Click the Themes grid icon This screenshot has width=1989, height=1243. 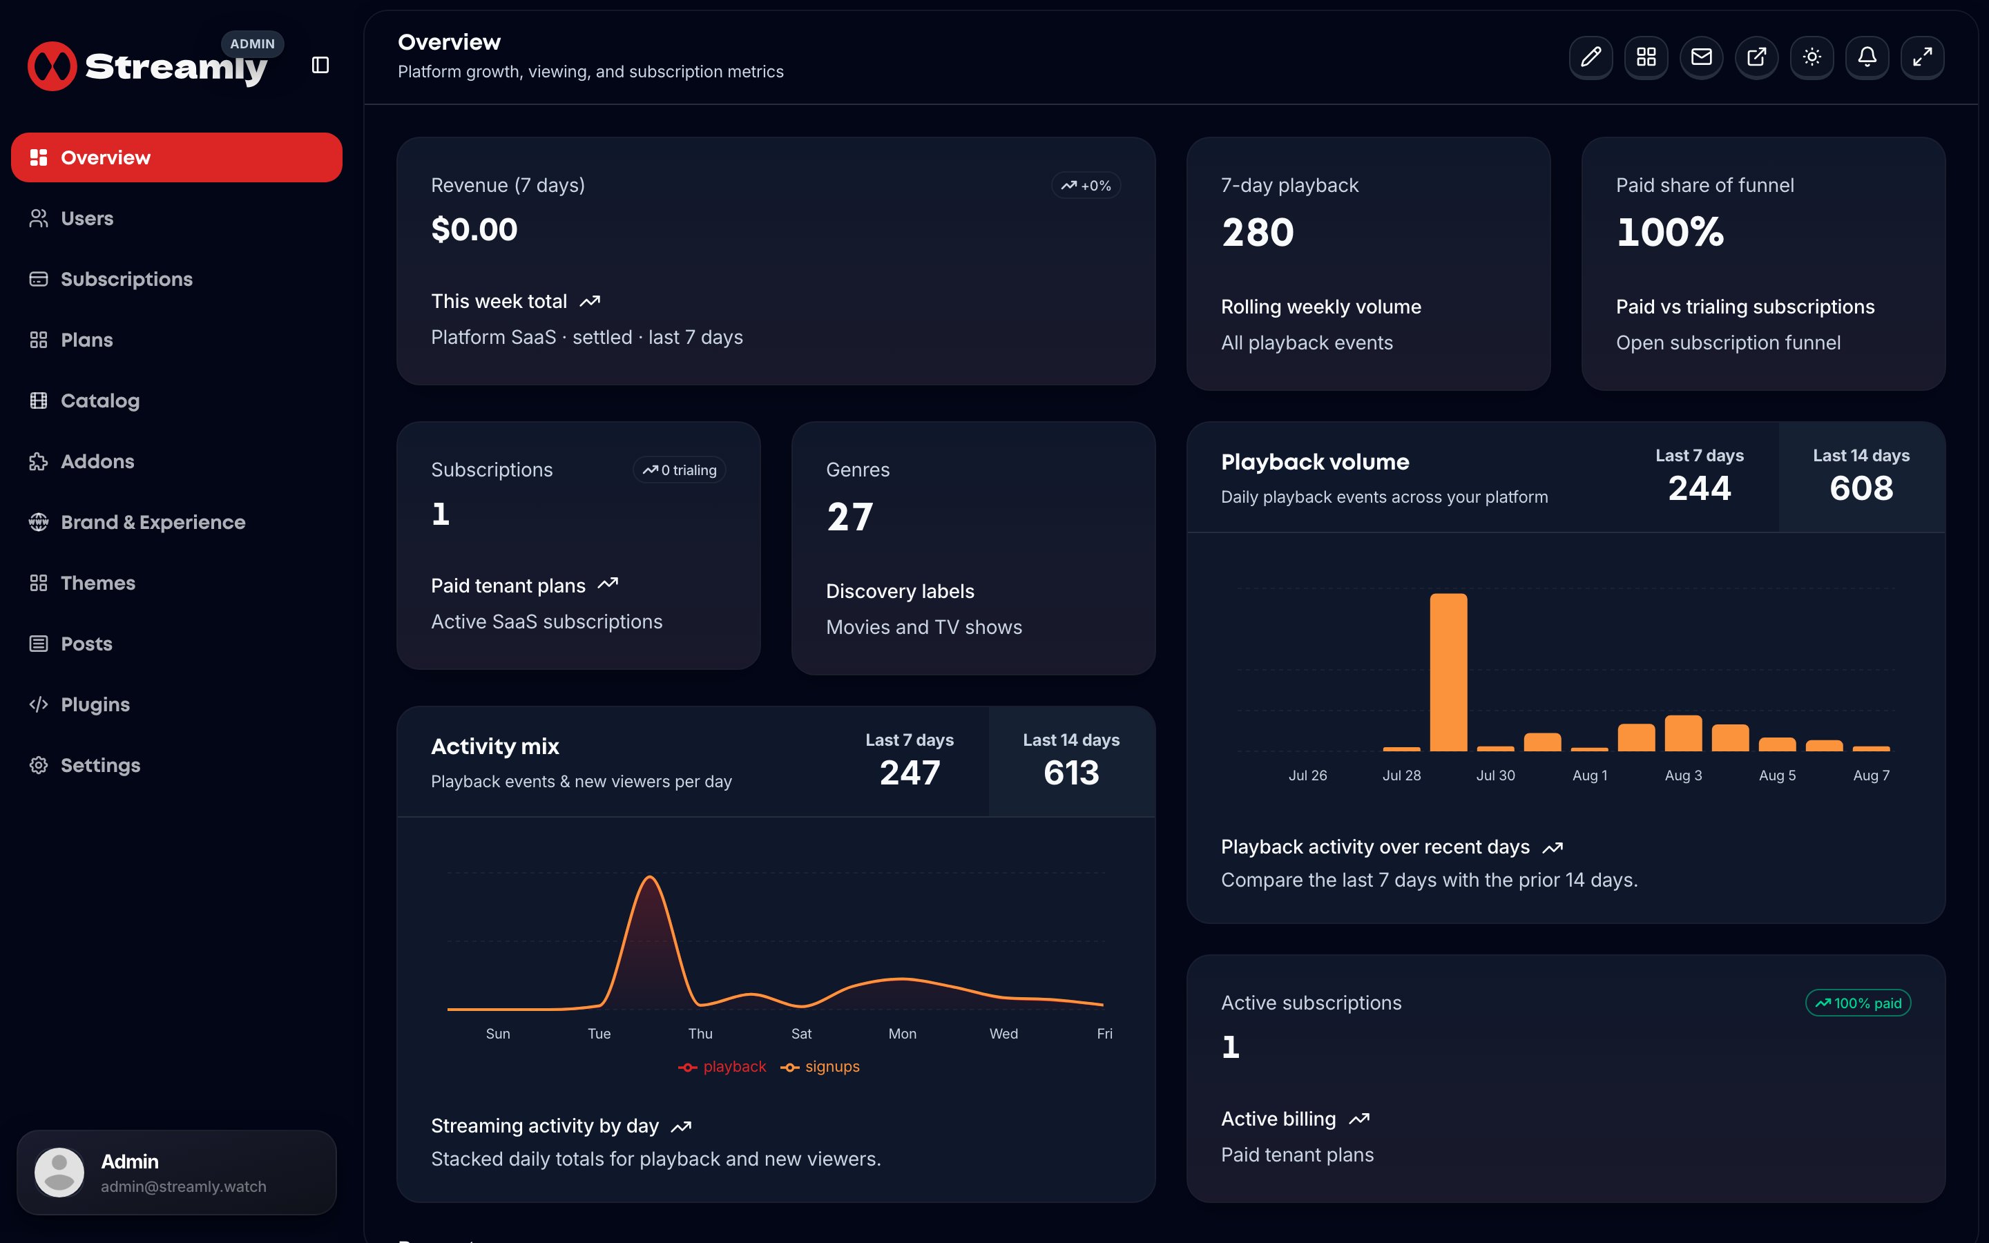coord(39,583)
